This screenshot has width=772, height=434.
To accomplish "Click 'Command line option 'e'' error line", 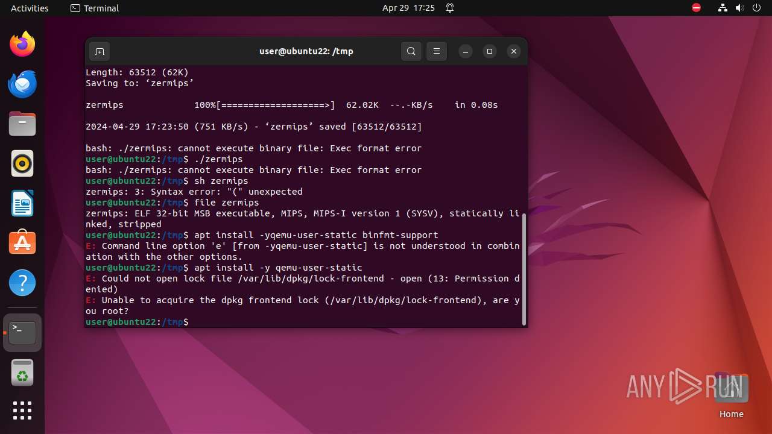I will point(303,251).
